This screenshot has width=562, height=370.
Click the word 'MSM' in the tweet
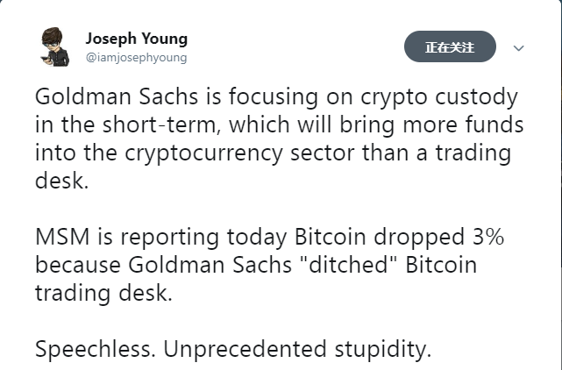click(x=62, y=237)
